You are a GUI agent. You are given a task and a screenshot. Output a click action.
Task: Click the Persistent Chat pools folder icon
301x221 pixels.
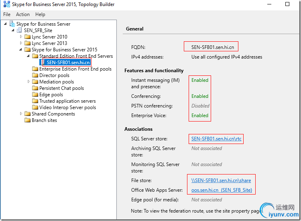tap(35, 88)
